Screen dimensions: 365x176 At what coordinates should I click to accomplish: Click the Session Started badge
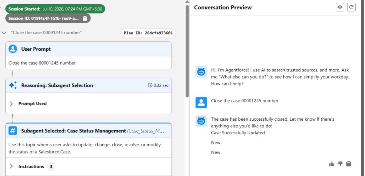point(55,9)
